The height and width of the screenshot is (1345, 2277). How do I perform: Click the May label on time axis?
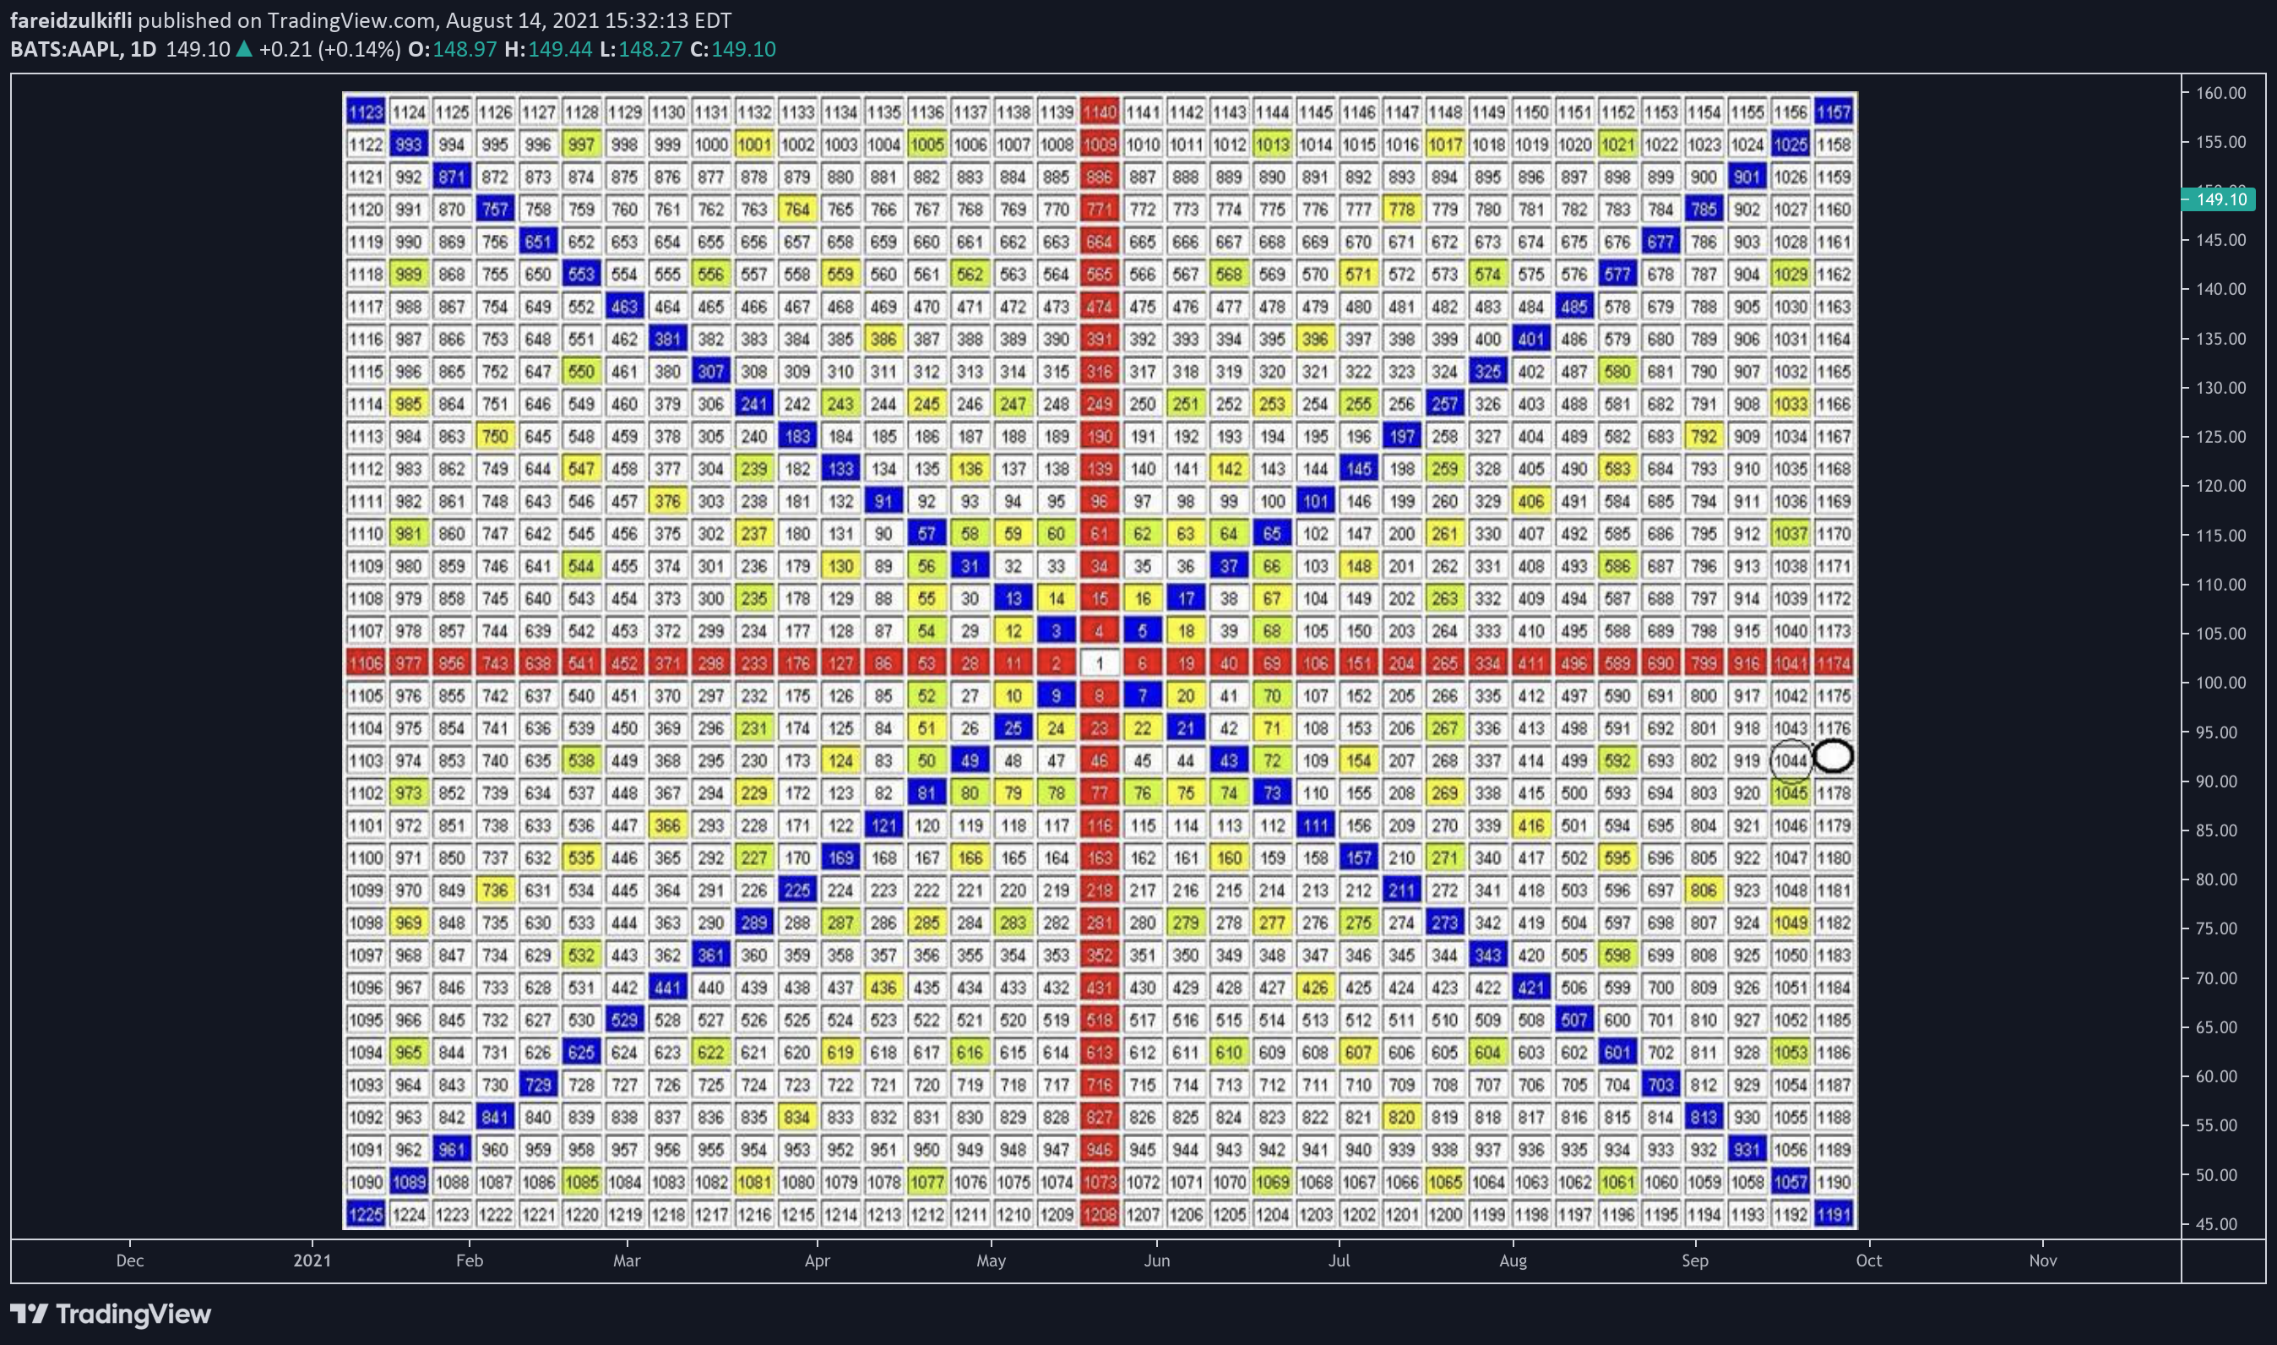coord(992,1260)
